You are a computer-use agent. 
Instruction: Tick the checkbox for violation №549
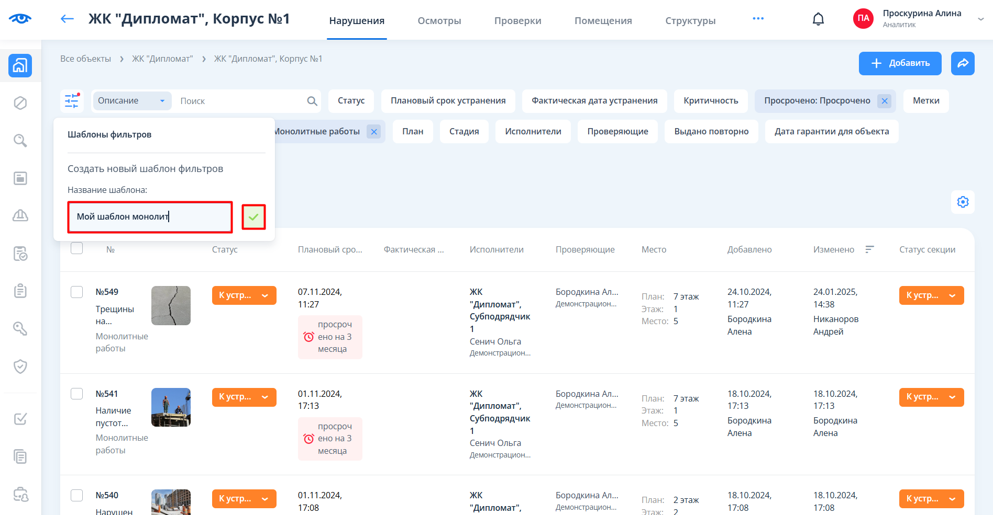(x=77, y=292)
